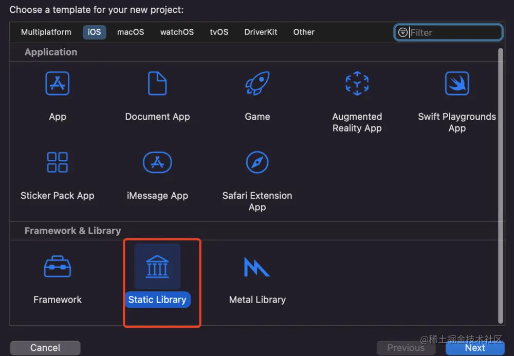The width and height of the screenshot is (514, 356).
Task: Select the Augmented Reality App icon
Action: pyautogui.click(x=357, y=83)
